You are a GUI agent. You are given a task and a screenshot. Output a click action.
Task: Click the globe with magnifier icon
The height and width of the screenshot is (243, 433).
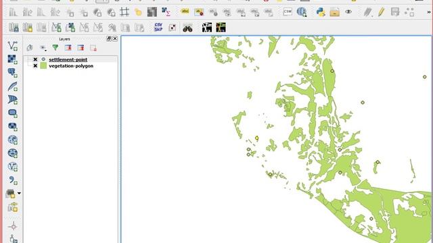tap(302, 12)
